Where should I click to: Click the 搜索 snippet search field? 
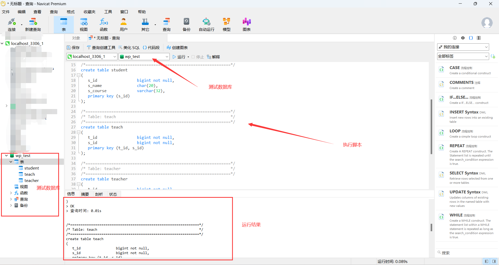(x=467, y=253)
